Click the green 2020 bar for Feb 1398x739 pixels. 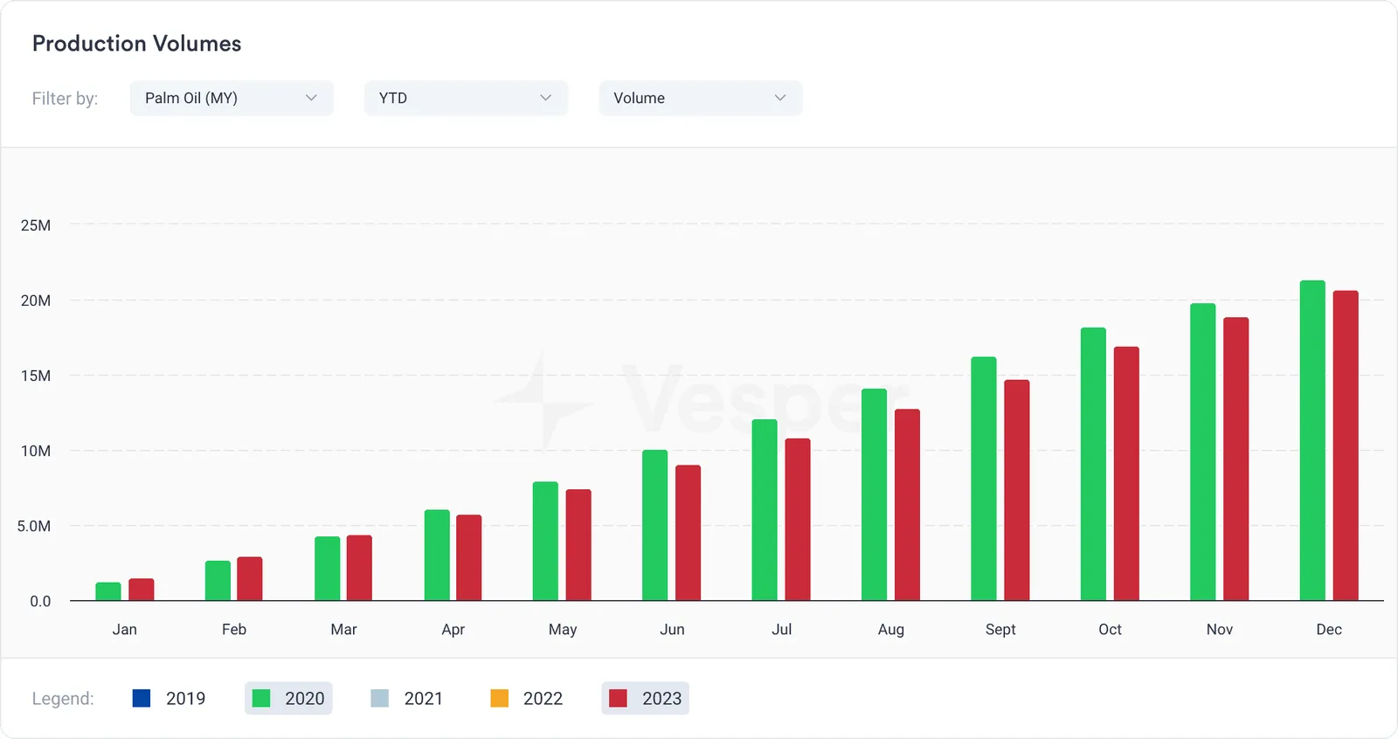[x=218, y=581]
